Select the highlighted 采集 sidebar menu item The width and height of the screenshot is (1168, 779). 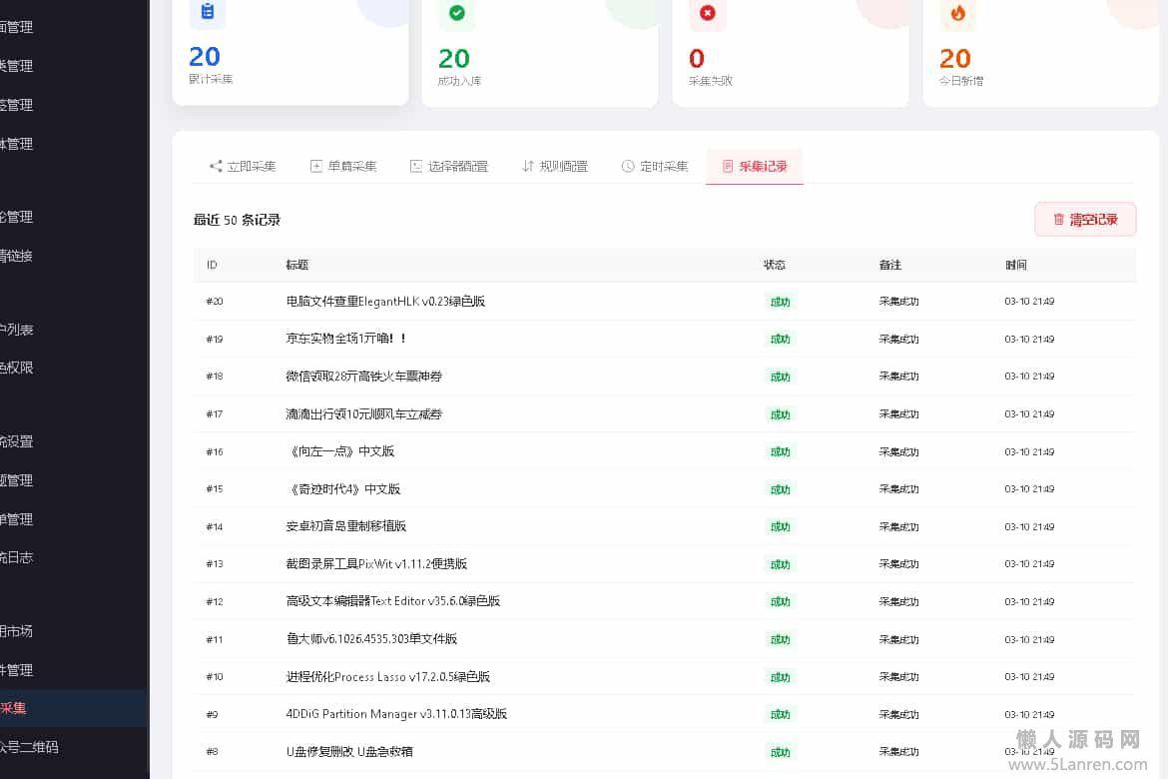(x=14, y=708)
